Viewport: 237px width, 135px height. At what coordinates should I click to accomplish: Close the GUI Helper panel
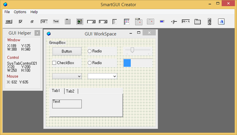coord(37,33)
